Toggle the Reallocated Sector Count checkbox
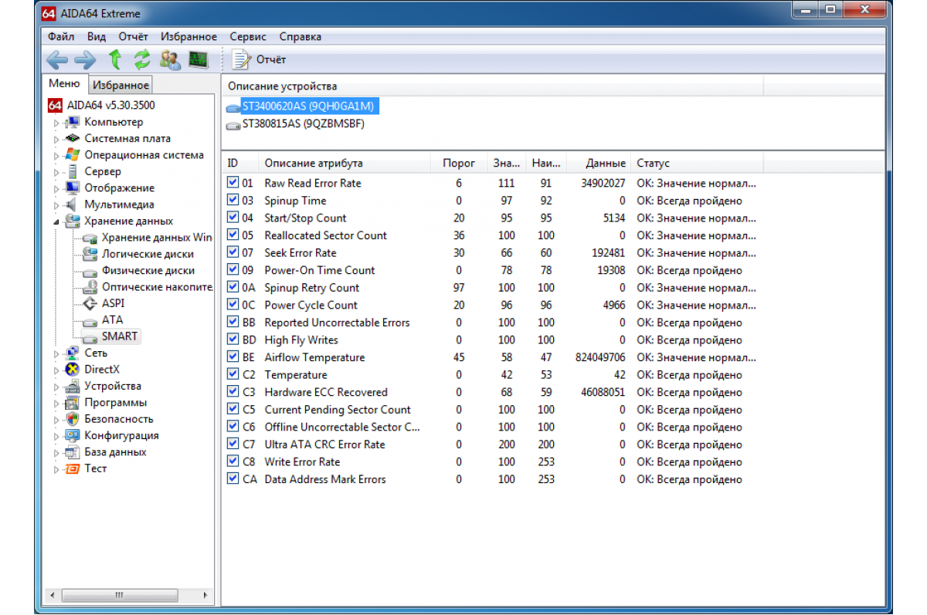The image size is (927, 615). click(x=233, y=235)
